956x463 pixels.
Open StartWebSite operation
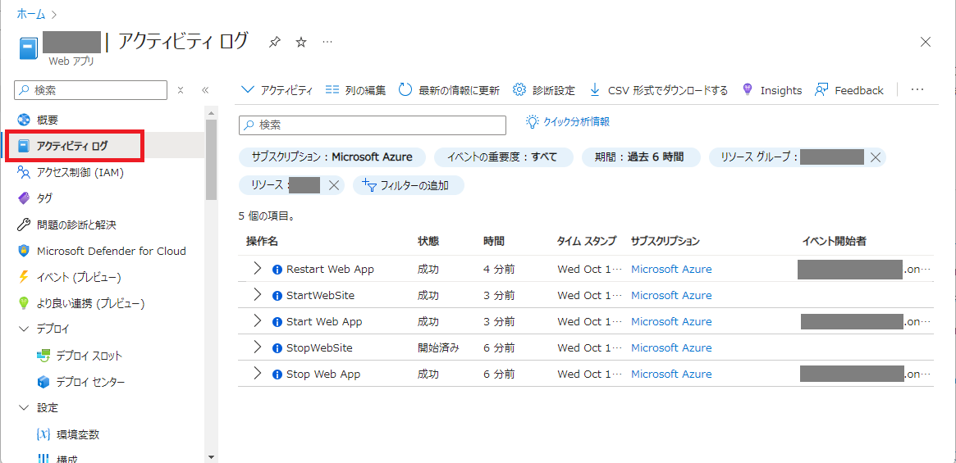(320, 295)
